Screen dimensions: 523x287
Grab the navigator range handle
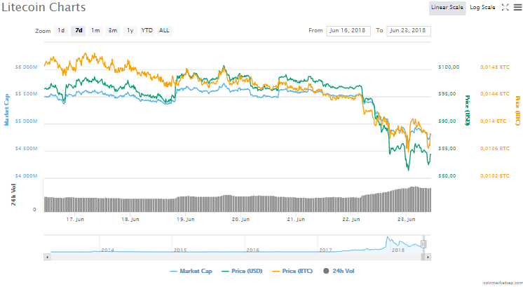click(423, 244)
